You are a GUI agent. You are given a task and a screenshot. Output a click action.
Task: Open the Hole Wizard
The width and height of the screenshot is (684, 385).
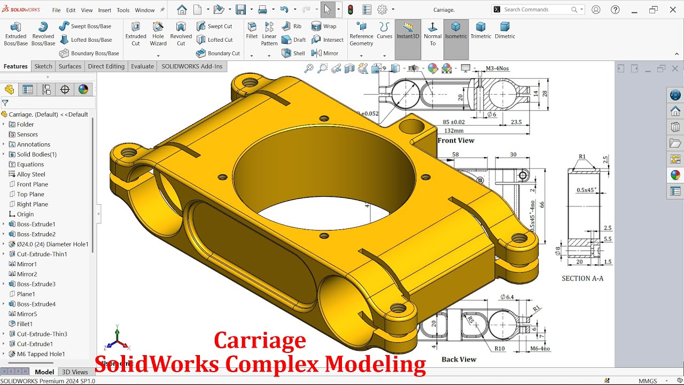point(158,34)
